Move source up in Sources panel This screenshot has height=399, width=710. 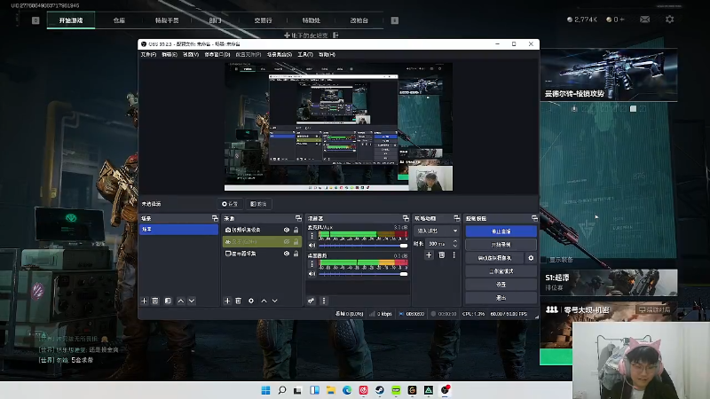click(264, 301)
